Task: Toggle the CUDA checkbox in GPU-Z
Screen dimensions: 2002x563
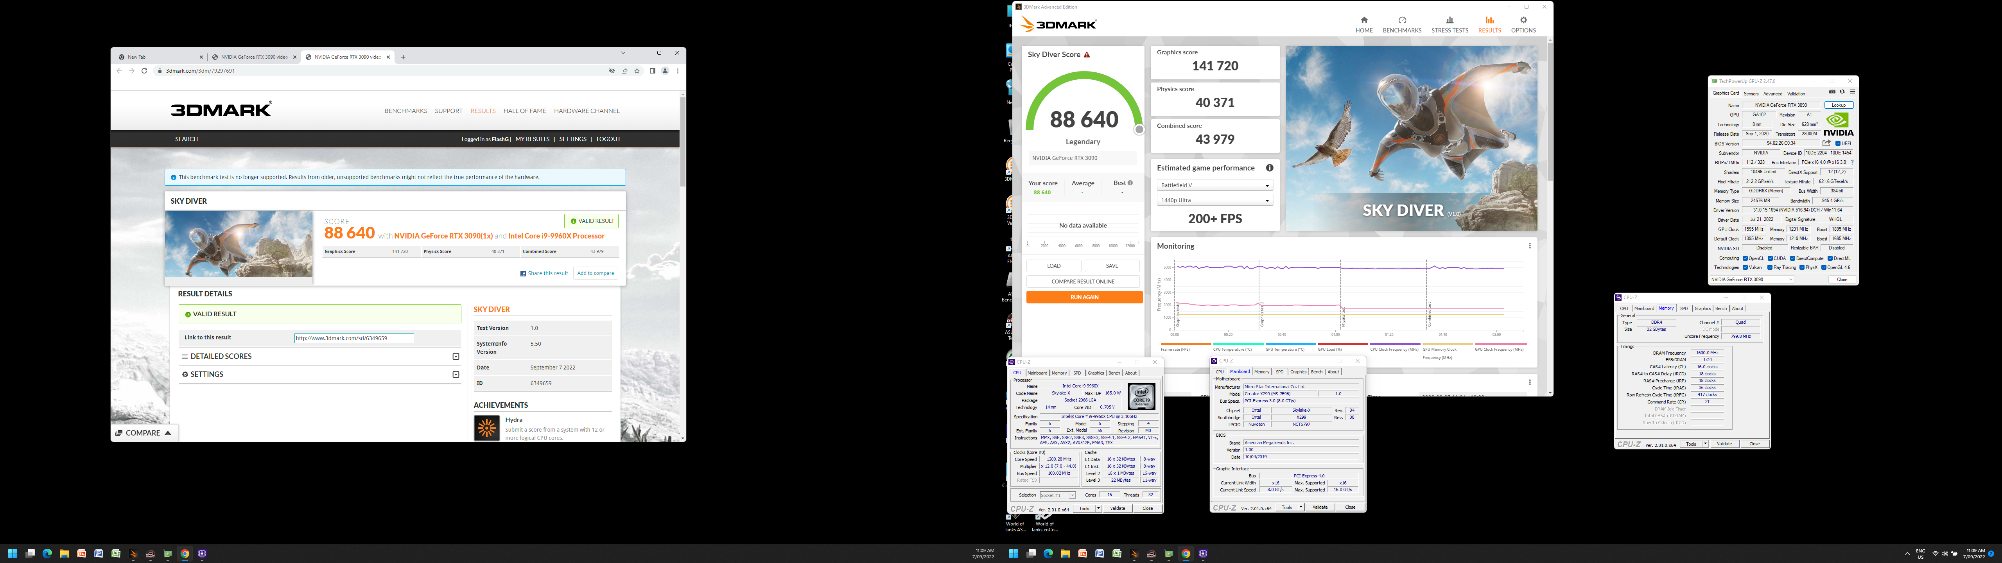Action: (x=1771, y=258)
